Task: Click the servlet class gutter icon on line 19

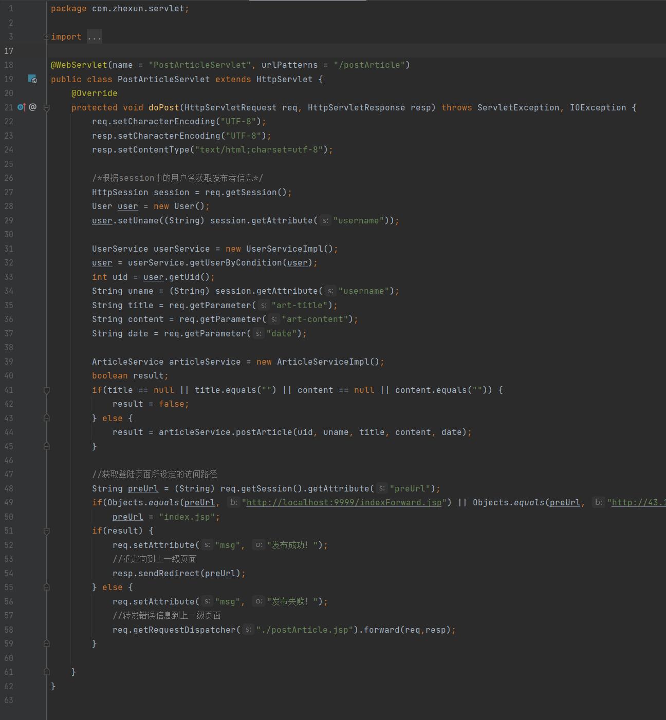Action: pyautogui.click(x=32, y=79)
